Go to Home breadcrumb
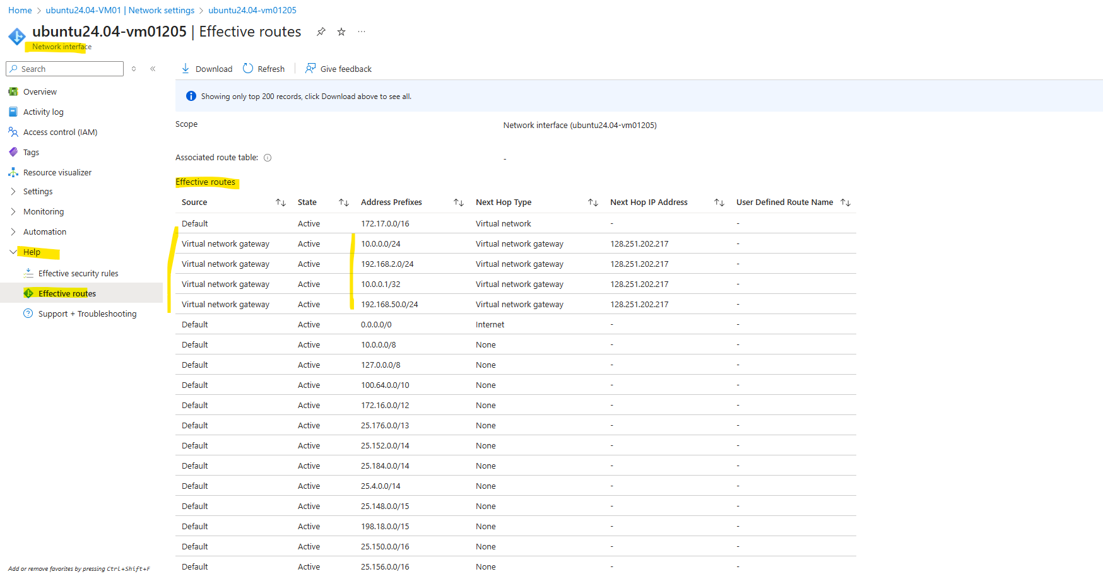Image resolution: width=1103 pixels, height=574 pixels. point(20,10)
